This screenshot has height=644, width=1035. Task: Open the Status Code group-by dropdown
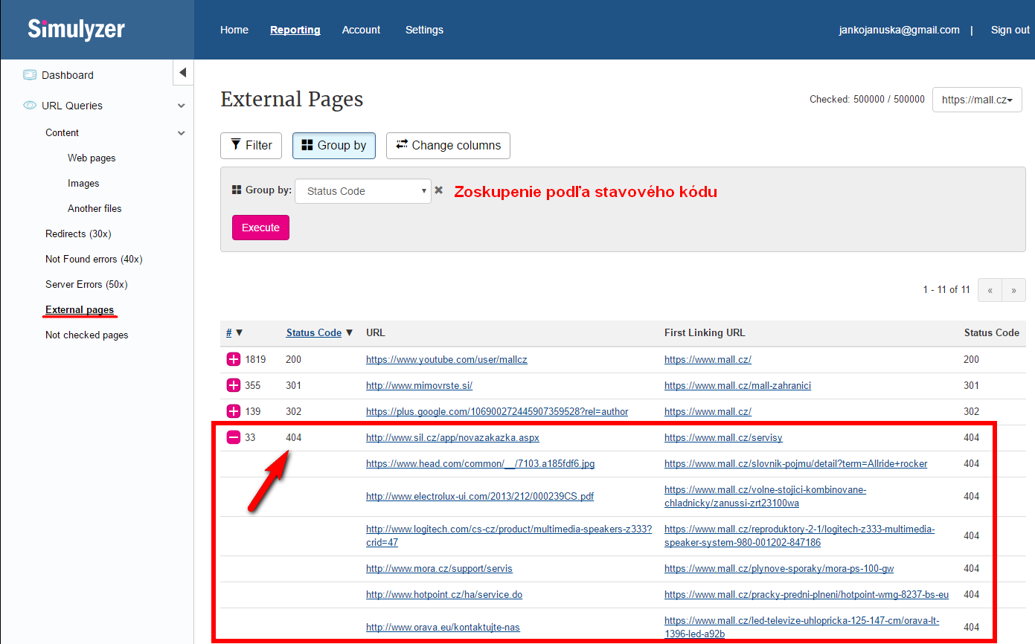point(363,191)
